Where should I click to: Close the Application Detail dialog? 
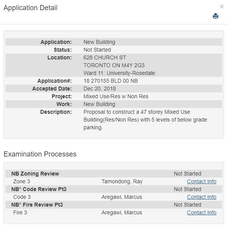[x=222, y=7]
